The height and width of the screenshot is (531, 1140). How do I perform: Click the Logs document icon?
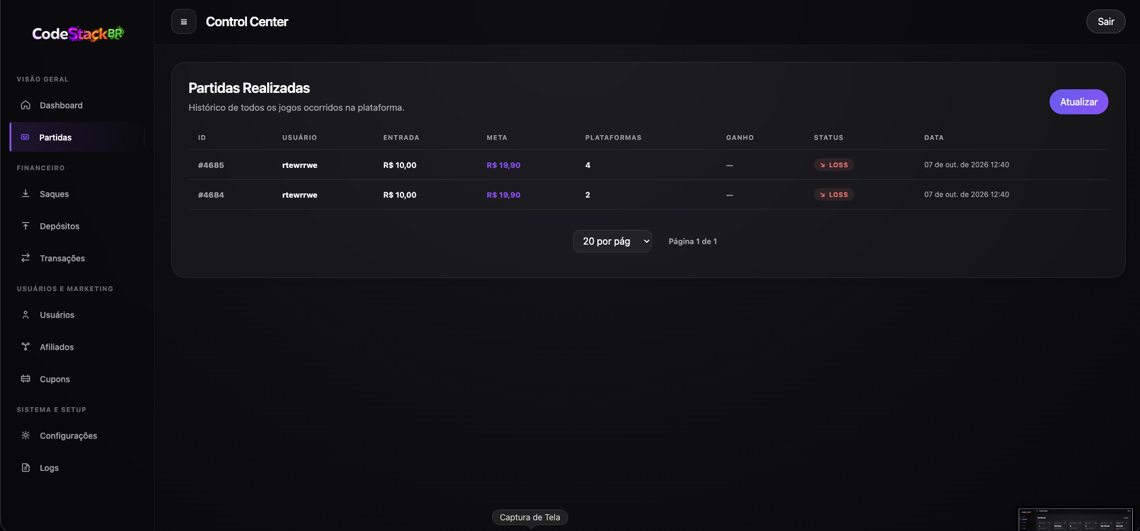(x=26, y=467)
